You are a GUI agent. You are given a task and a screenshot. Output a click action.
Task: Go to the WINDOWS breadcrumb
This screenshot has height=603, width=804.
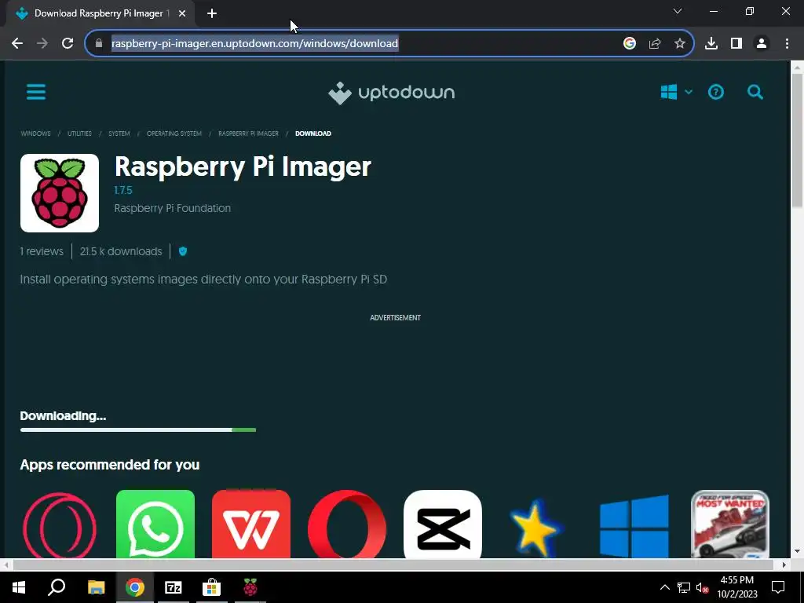[35, 133]
